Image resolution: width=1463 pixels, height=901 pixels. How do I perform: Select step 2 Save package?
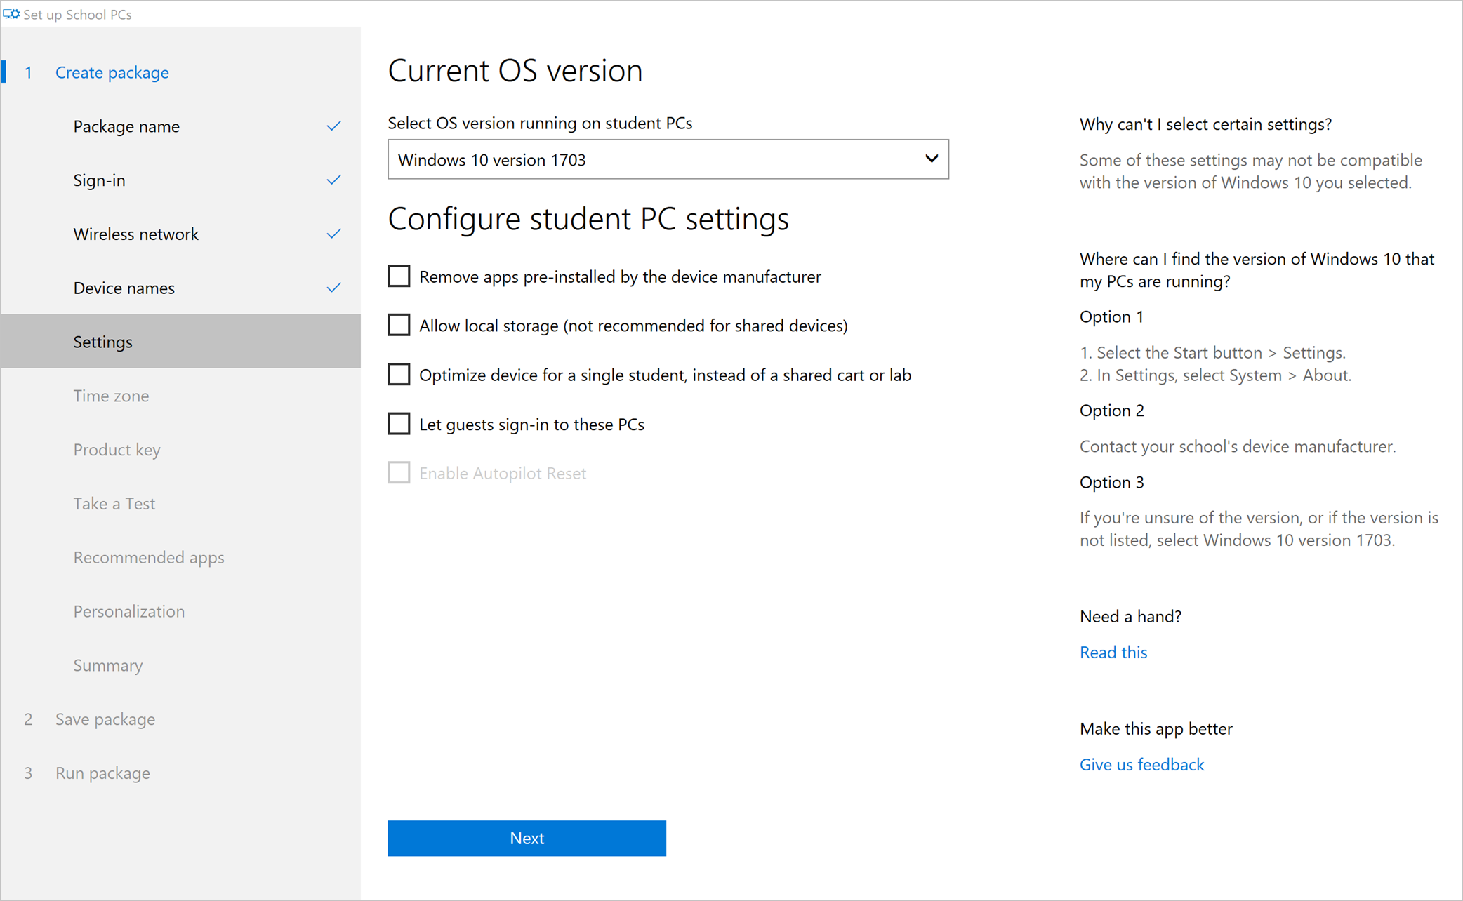coord(105,719)
